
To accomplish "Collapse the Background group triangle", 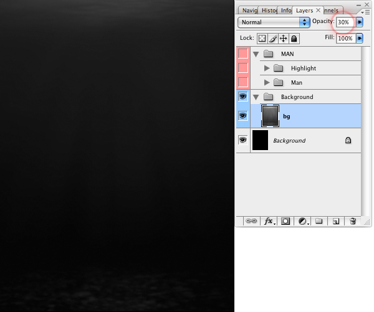I will click(256, 97).
